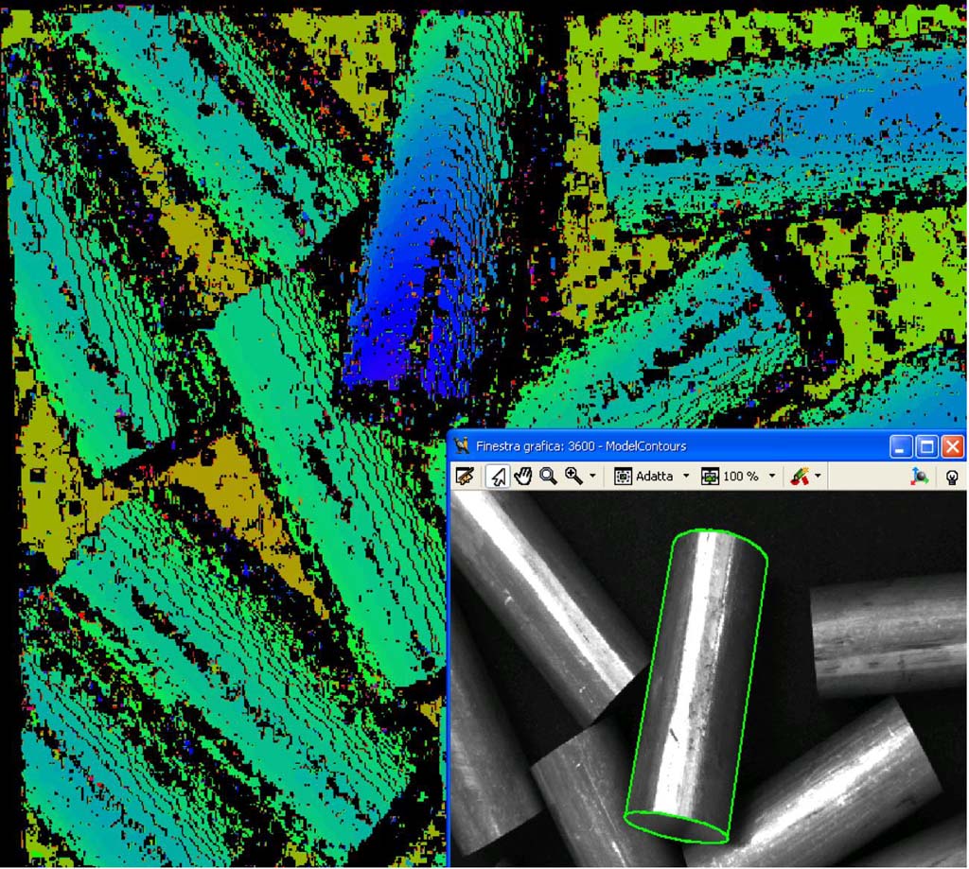
Task: Toggle the 3D axes plot mode icon
Action: (919, 477)
